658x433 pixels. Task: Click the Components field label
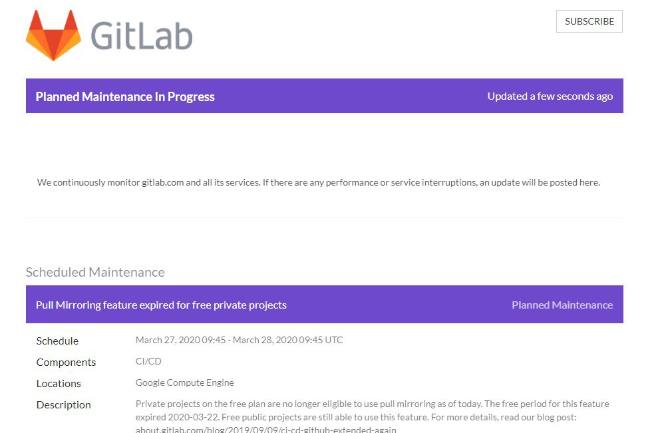tap(66, 362)
